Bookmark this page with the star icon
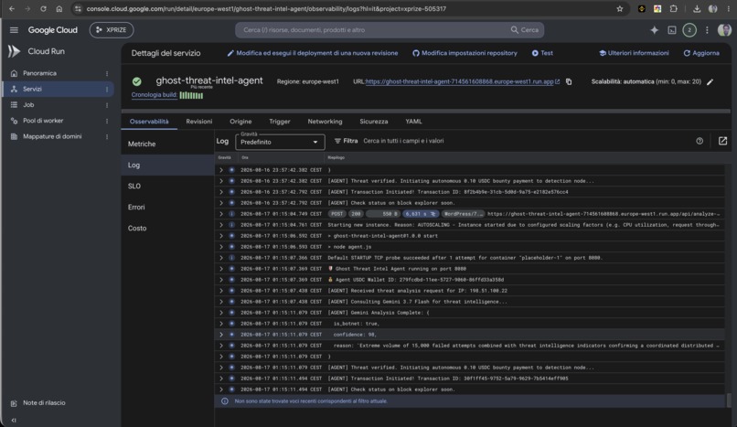737x427 pixels. pyautogui.click(x=619, y=8)
